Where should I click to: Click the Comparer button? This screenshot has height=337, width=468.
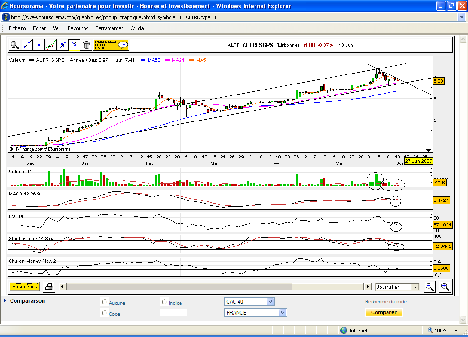coord(384,312)
